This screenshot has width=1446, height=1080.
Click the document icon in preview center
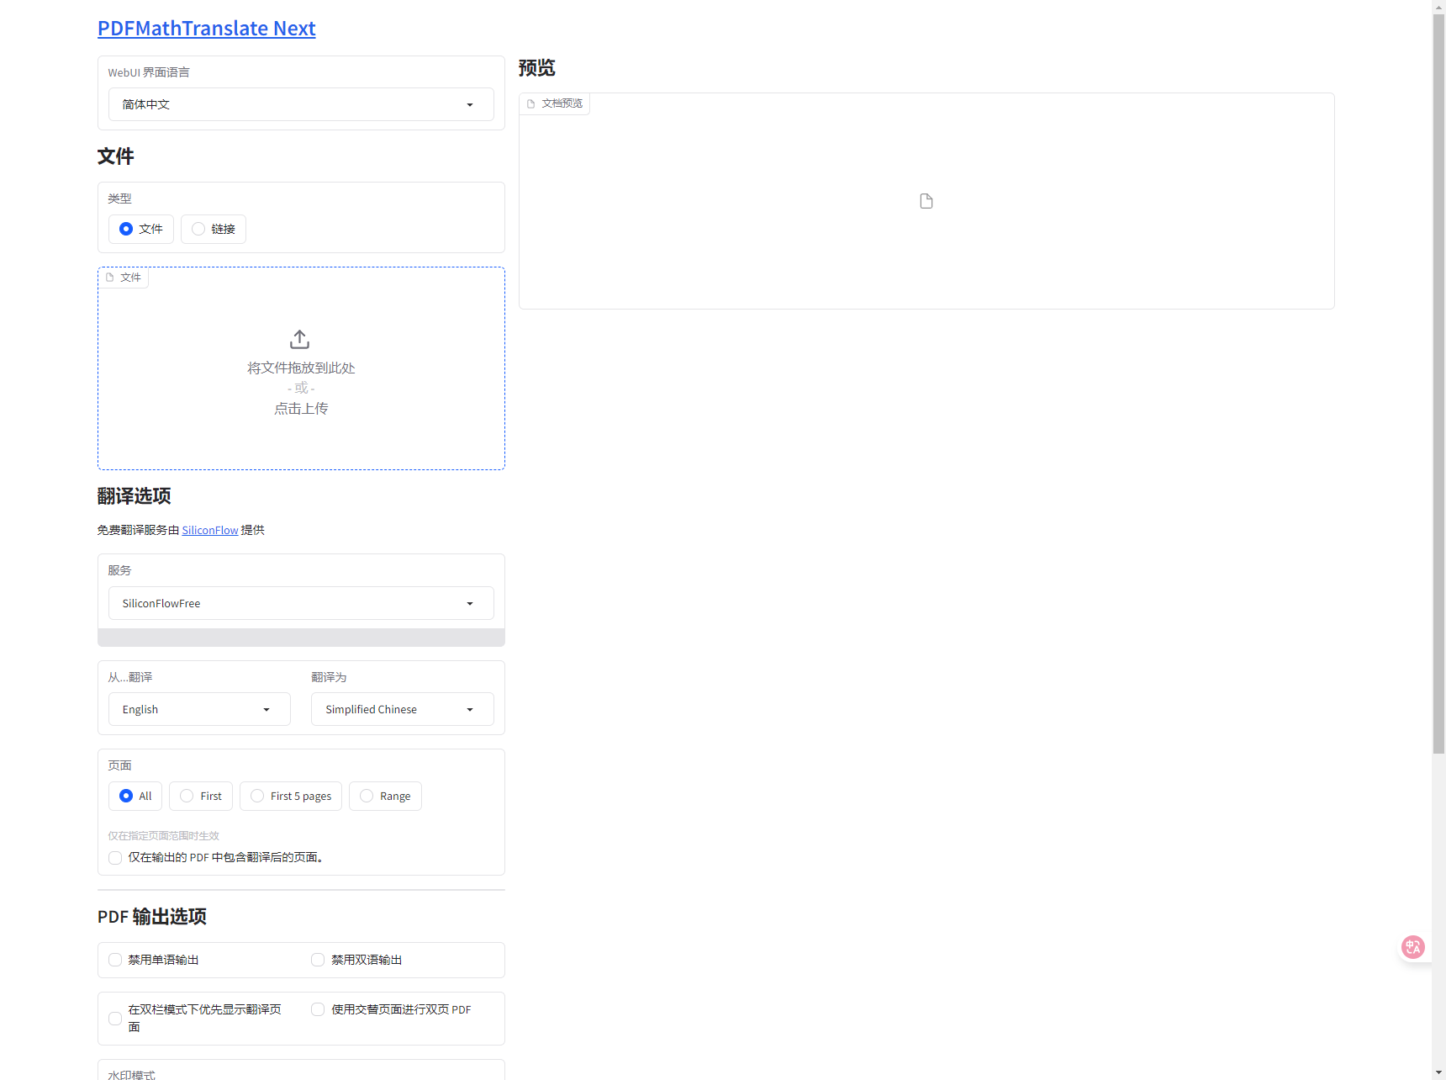coord(926,201)
